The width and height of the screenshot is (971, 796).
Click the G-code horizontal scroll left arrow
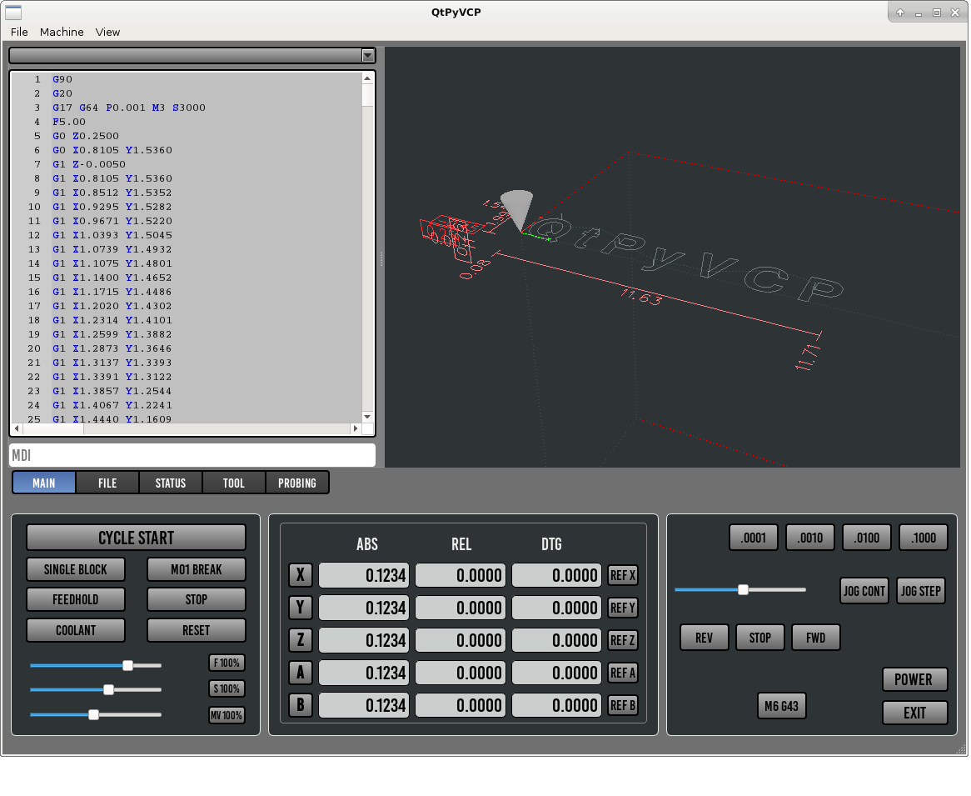click(17, 428)
